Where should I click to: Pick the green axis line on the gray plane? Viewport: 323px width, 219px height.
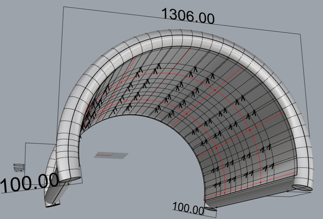(x=112, y=154)
